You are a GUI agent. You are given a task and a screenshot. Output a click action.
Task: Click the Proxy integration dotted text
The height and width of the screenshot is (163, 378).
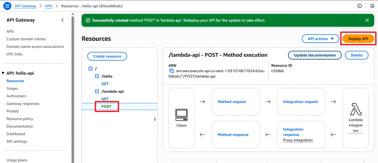point(298,140)
